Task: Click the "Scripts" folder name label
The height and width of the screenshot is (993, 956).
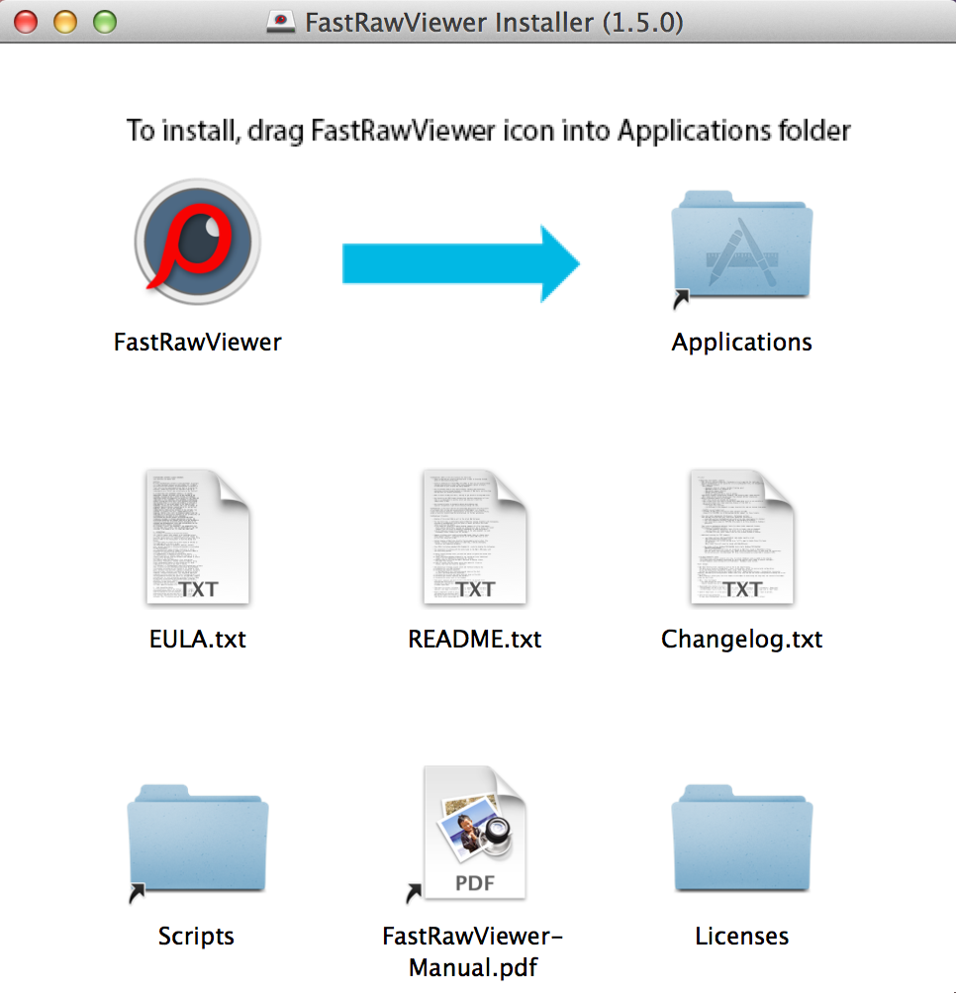Action: click(x=197, y=937)
